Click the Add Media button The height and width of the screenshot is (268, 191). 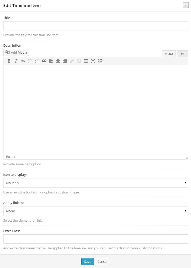pos(16,52)
